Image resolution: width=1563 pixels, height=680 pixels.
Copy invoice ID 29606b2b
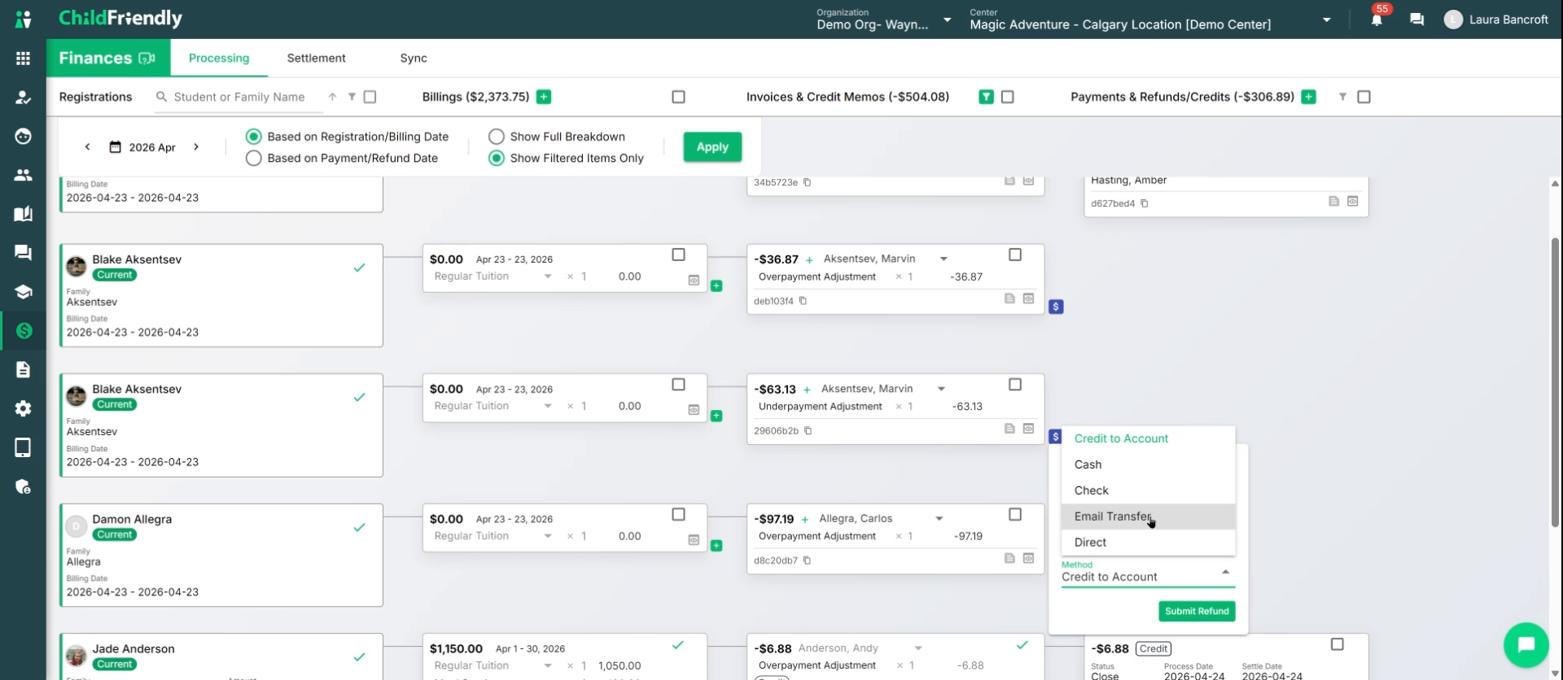(808, 431)
